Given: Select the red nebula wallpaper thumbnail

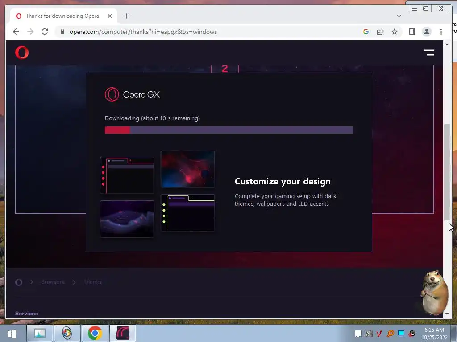Looking at the screenshot, I should [x=188, y=169].
